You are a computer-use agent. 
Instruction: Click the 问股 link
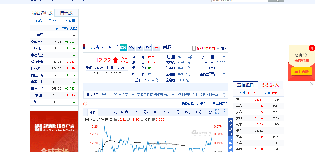pos(167,47)
